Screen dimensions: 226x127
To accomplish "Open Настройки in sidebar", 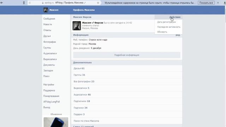I will pyautogui.click(x=49, y=85).
